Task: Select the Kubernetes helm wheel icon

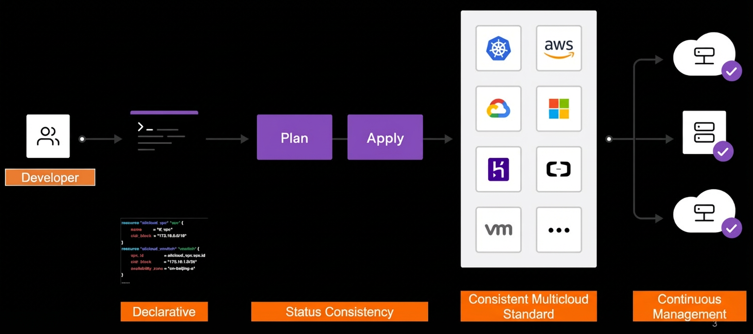Action: [498, 48]
